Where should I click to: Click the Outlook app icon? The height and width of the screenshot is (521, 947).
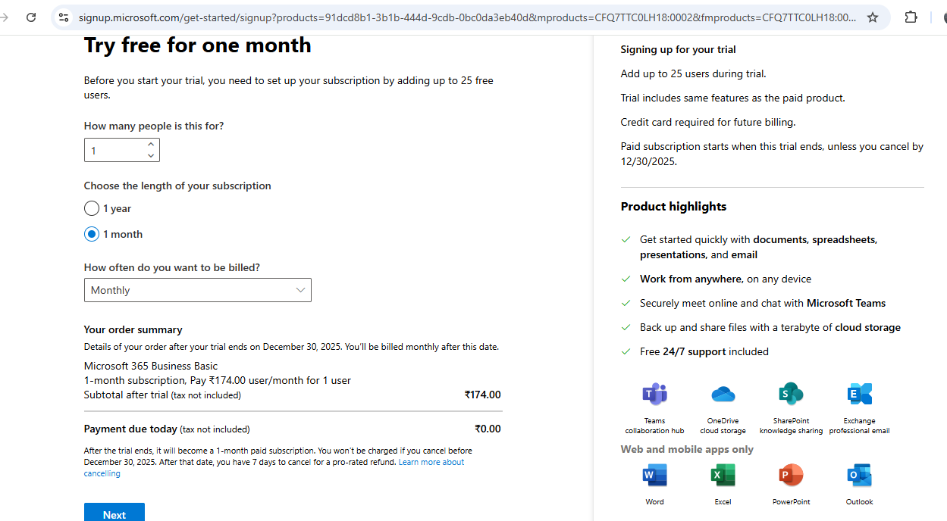pos(859,476)
